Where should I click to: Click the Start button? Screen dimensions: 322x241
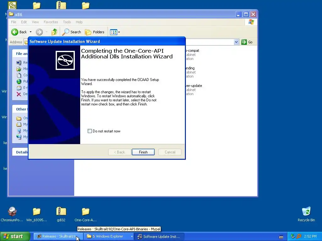pos(15,237)
